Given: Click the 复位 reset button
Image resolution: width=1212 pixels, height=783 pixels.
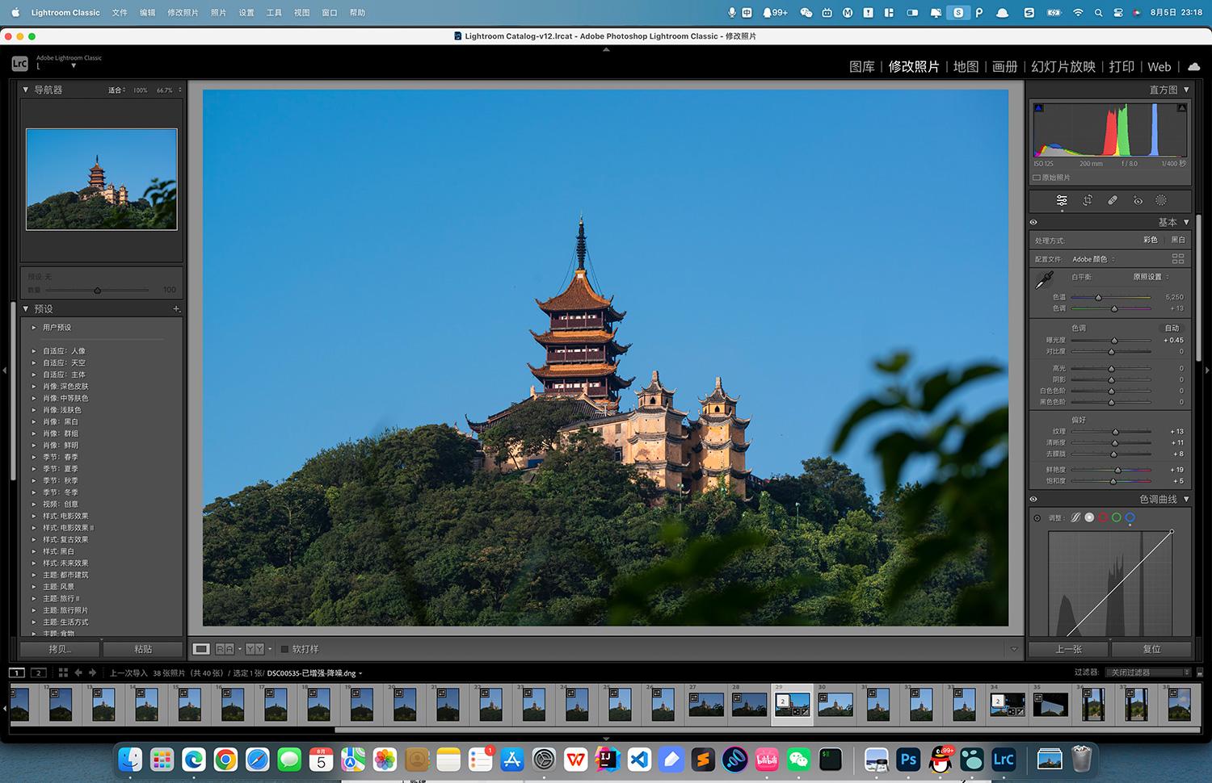Looking at the screenshot, I should [x=1151, y=648].
